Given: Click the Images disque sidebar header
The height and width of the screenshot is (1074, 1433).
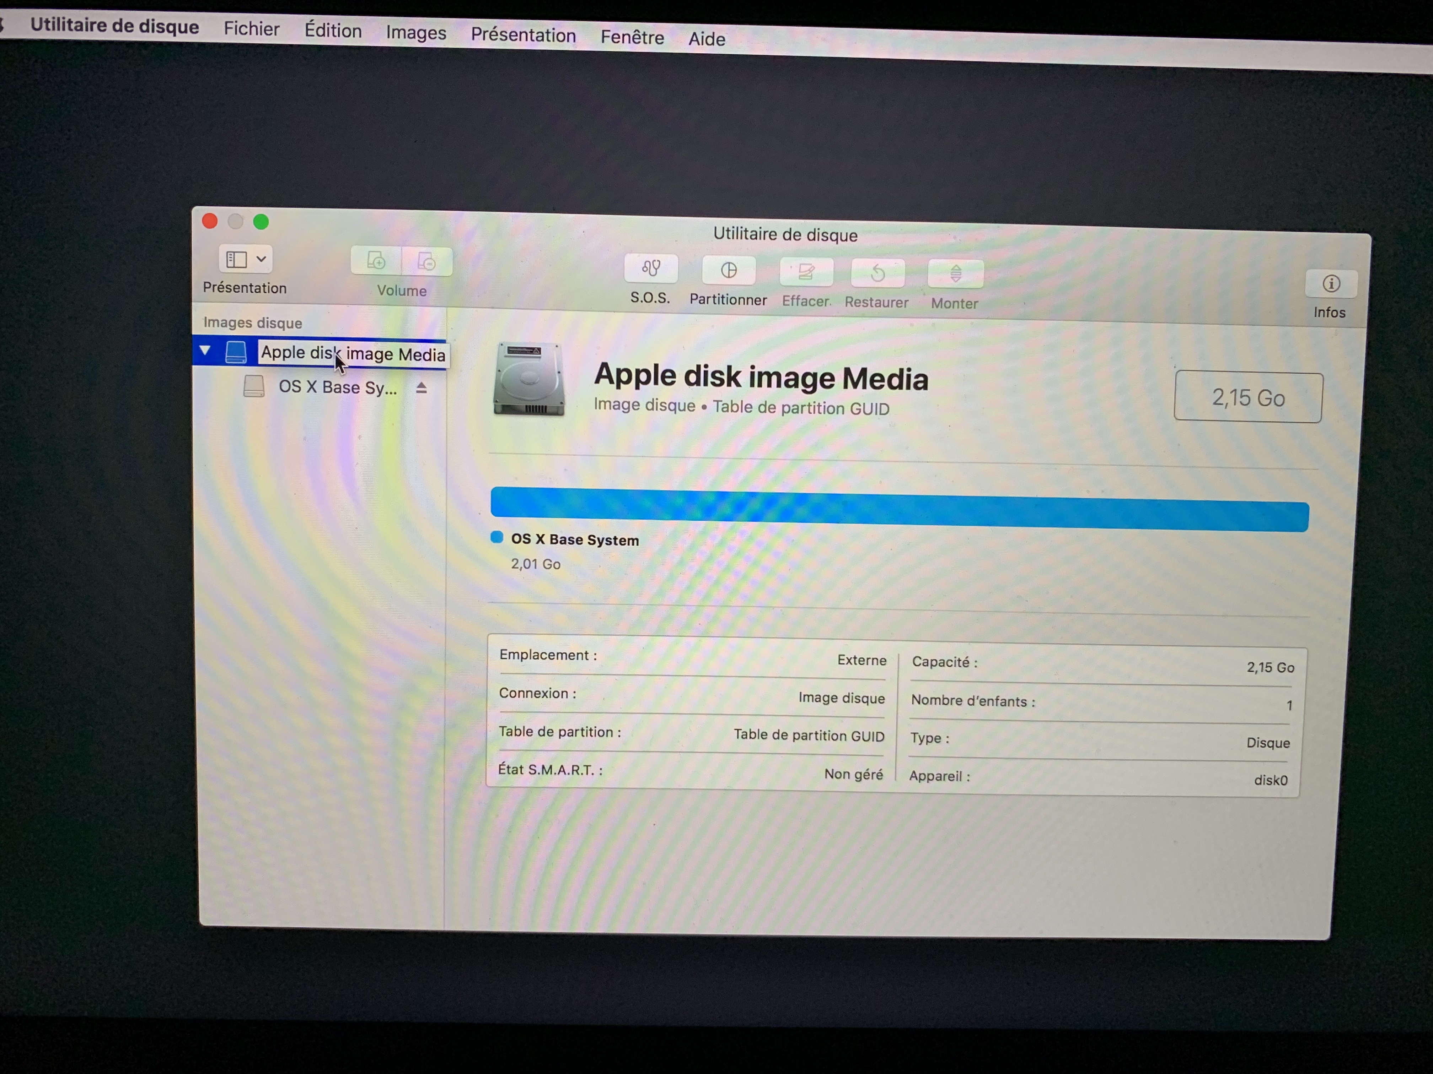Looking at the screenshot, I should click(253, 322).
